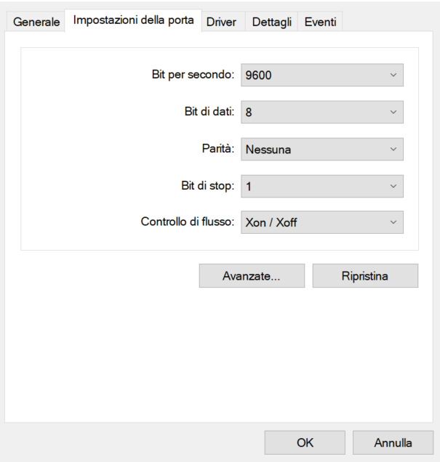440x462 pixels.
Task: Go to the Dettagli tab
Action: pyautogui.click(x=271, y=22)
